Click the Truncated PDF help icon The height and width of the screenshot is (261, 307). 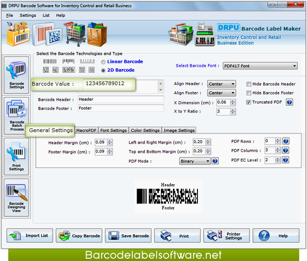tap(290, 102)
